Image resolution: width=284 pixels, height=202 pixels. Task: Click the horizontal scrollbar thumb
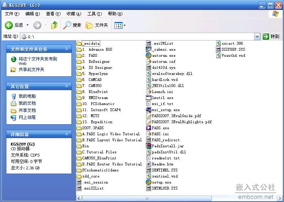coord(147,198)
